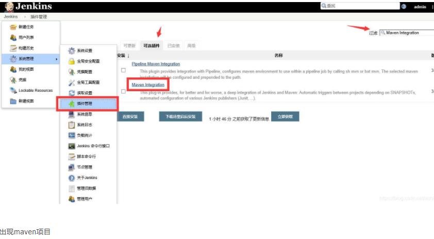Select the 脚本命令行 menu entry

click(x=87, y=157)
